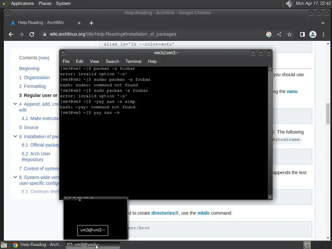Click the terminal vertical scrollbar track

(270, 133)
